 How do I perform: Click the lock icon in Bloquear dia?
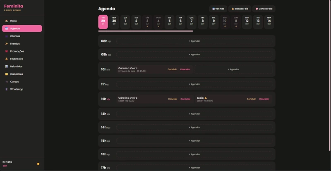(x=233, y=9)
